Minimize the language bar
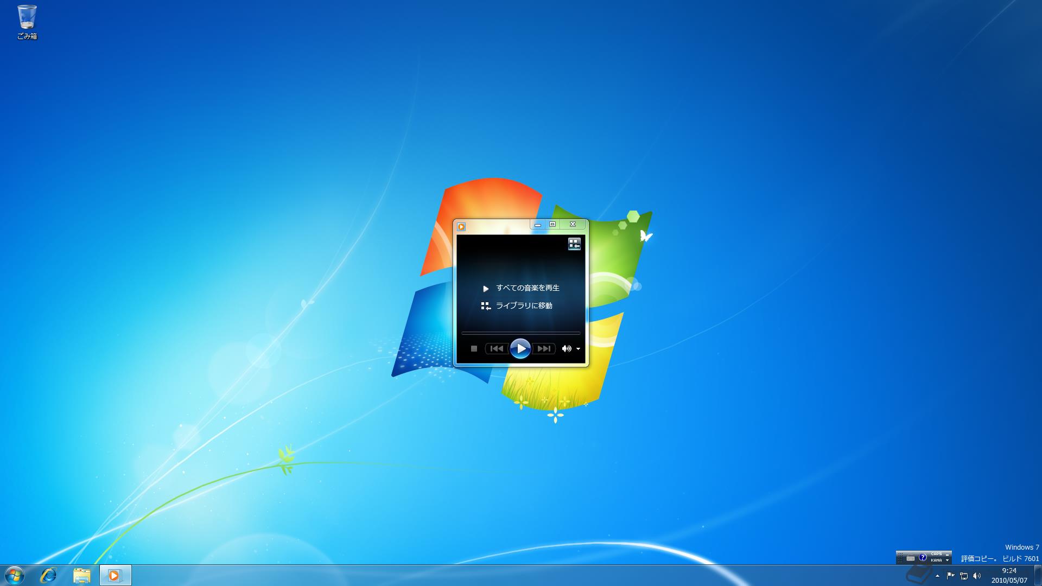The width and height of the screenshot is (1042, 586). click(947, 555)
